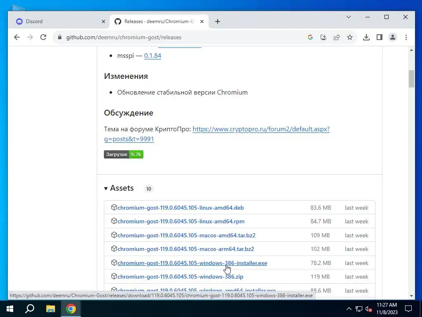Download chromium-gost windows-386-installer.exe asset
422x317 pixels.
point(192,263)
